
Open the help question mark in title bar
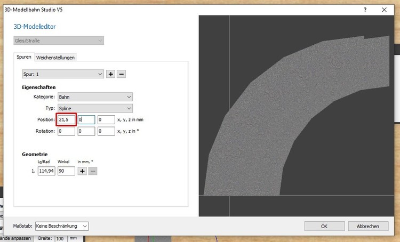[365, 10]
